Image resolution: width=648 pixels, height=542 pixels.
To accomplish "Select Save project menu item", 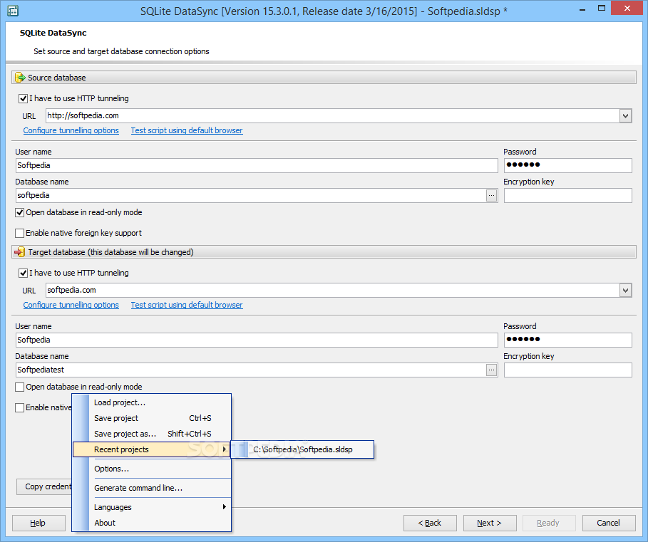I will pos(152,418).
